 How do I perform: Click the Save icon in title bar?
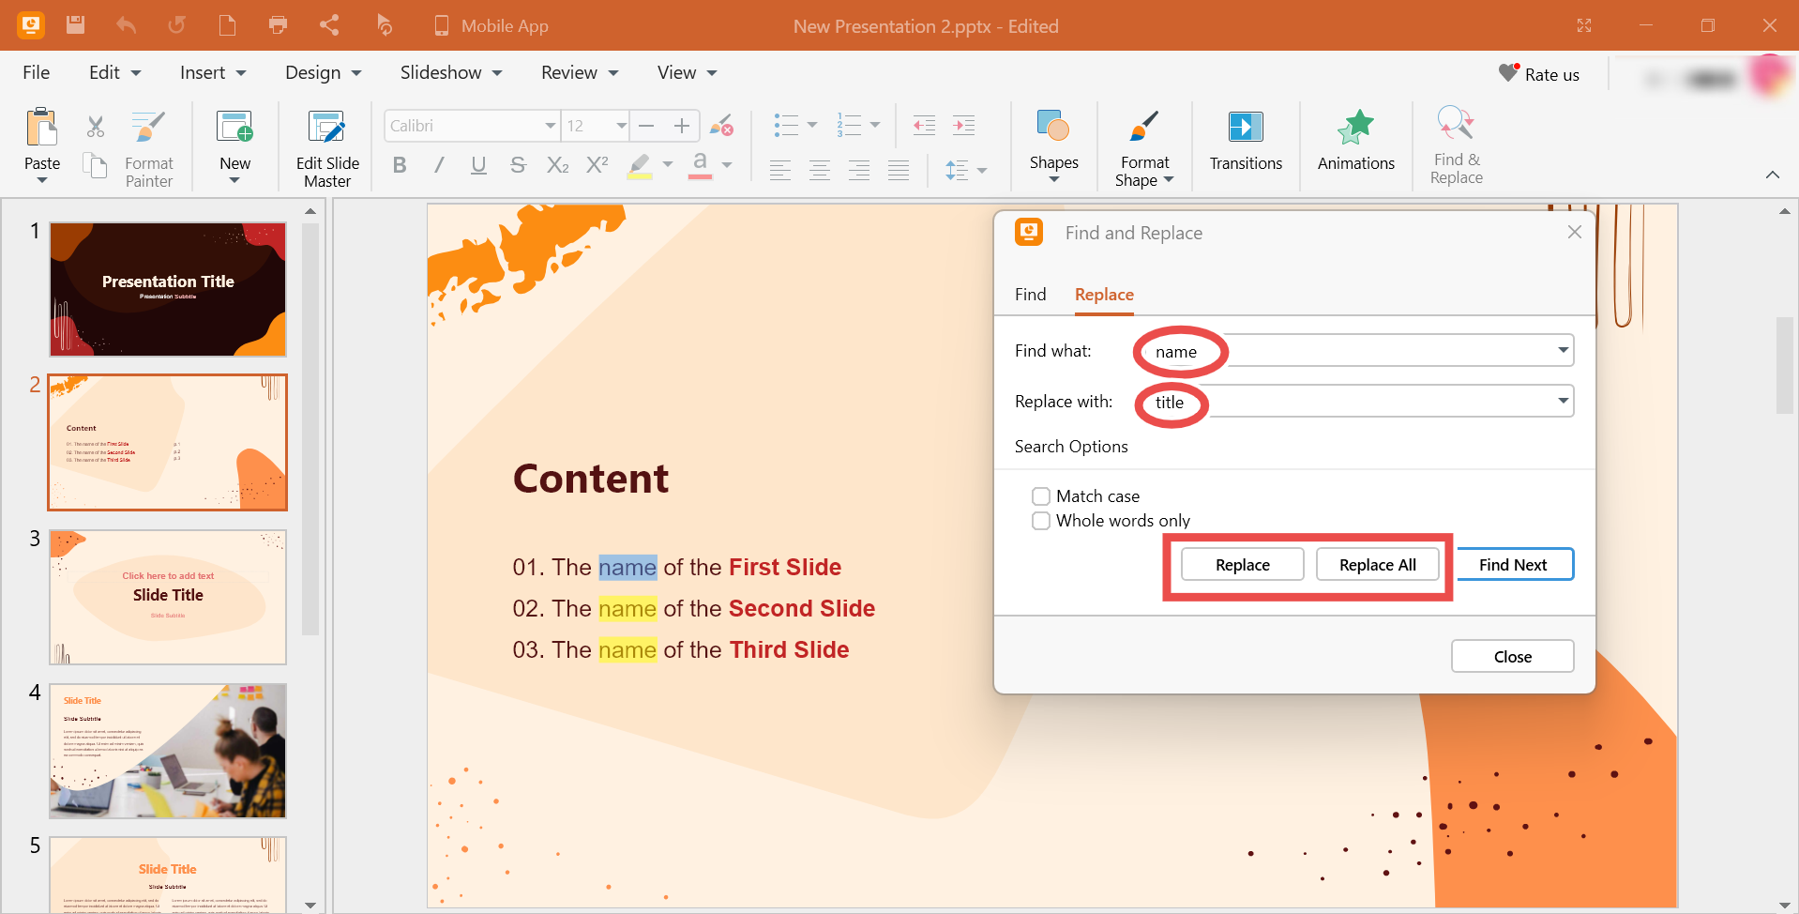76,25
